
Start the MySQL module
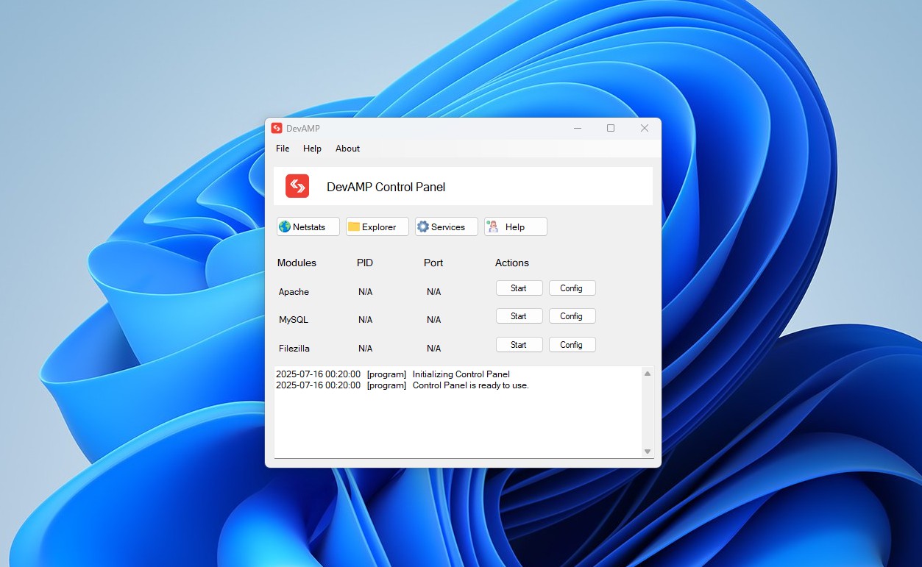coord(519,316)
